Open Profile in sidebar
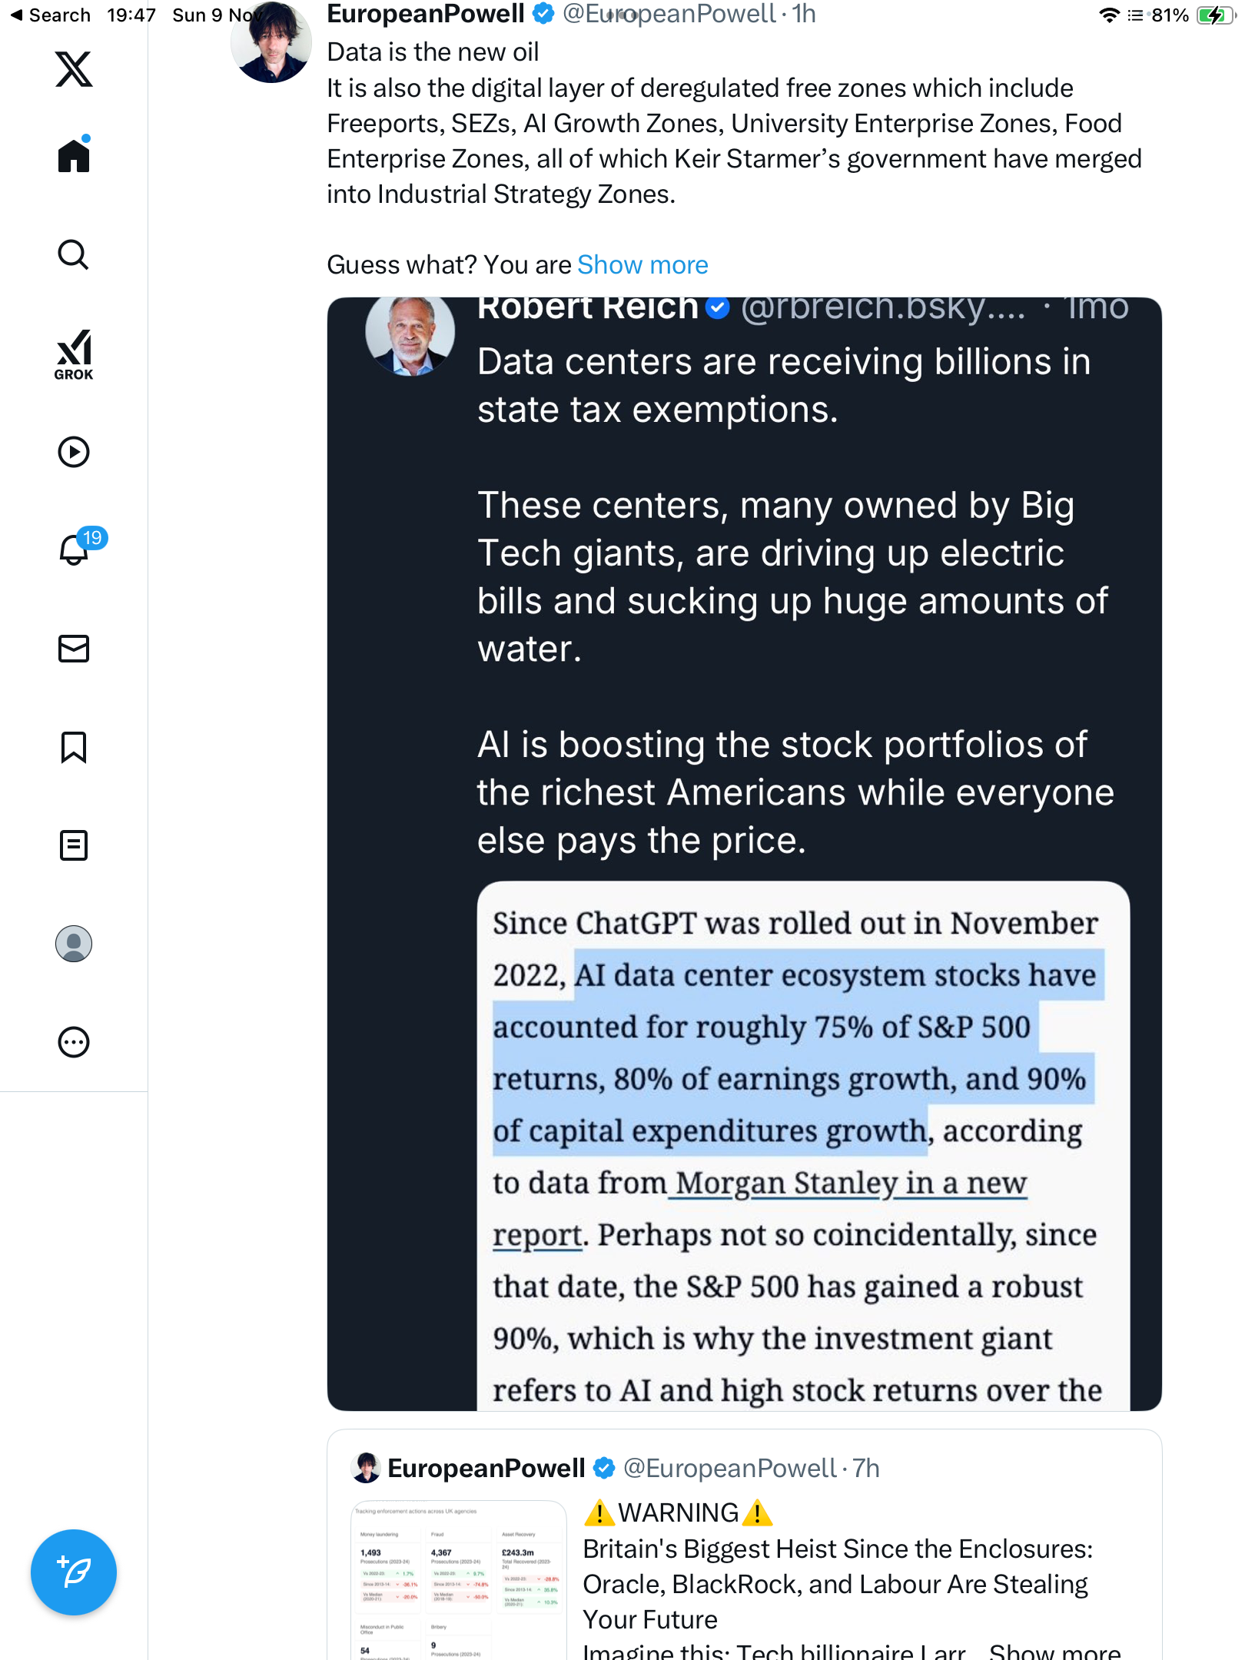1245x1660 pixels. [x=74, y=944]
